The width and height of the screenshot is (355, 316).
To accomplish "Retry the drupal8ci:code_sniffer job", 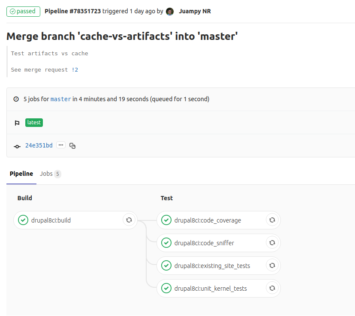I will point(272,243).
